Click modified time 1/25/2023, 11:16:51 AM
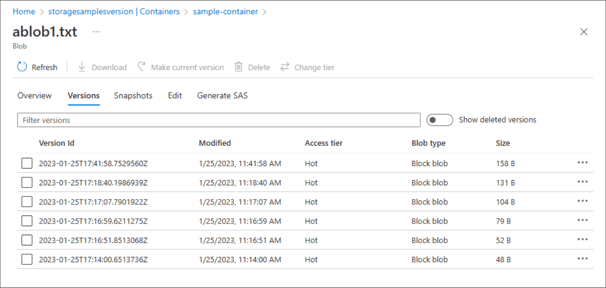606x288 pixels. (240, 240)
